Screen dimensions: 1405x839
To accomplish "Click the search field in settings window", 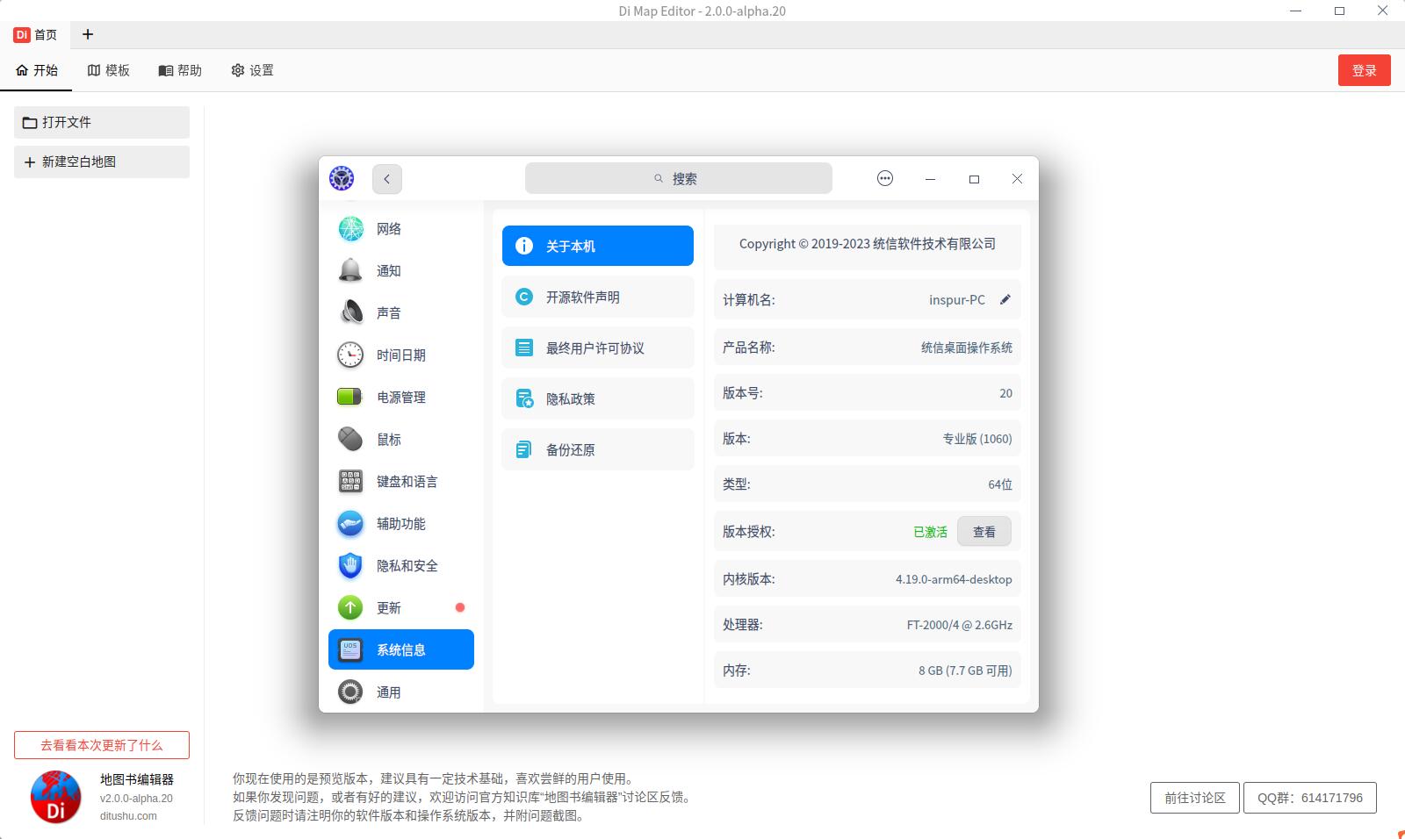I will click(678, 179).
